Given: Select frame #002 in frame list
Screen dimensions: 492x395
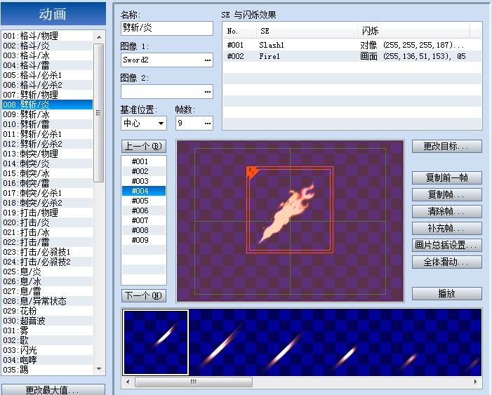Looking at the screenshot, I should point(144,171).
